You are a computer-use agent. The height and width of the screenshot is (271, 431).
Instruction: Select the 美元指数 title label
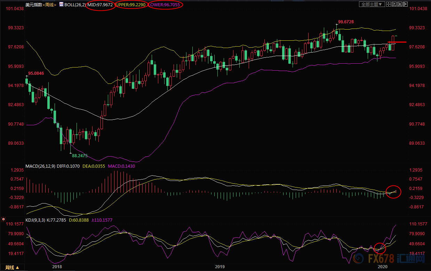[x=33, y=5]
